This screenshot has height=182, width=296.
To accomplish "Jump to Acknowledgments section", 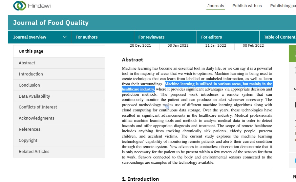I will coord(36,118).
